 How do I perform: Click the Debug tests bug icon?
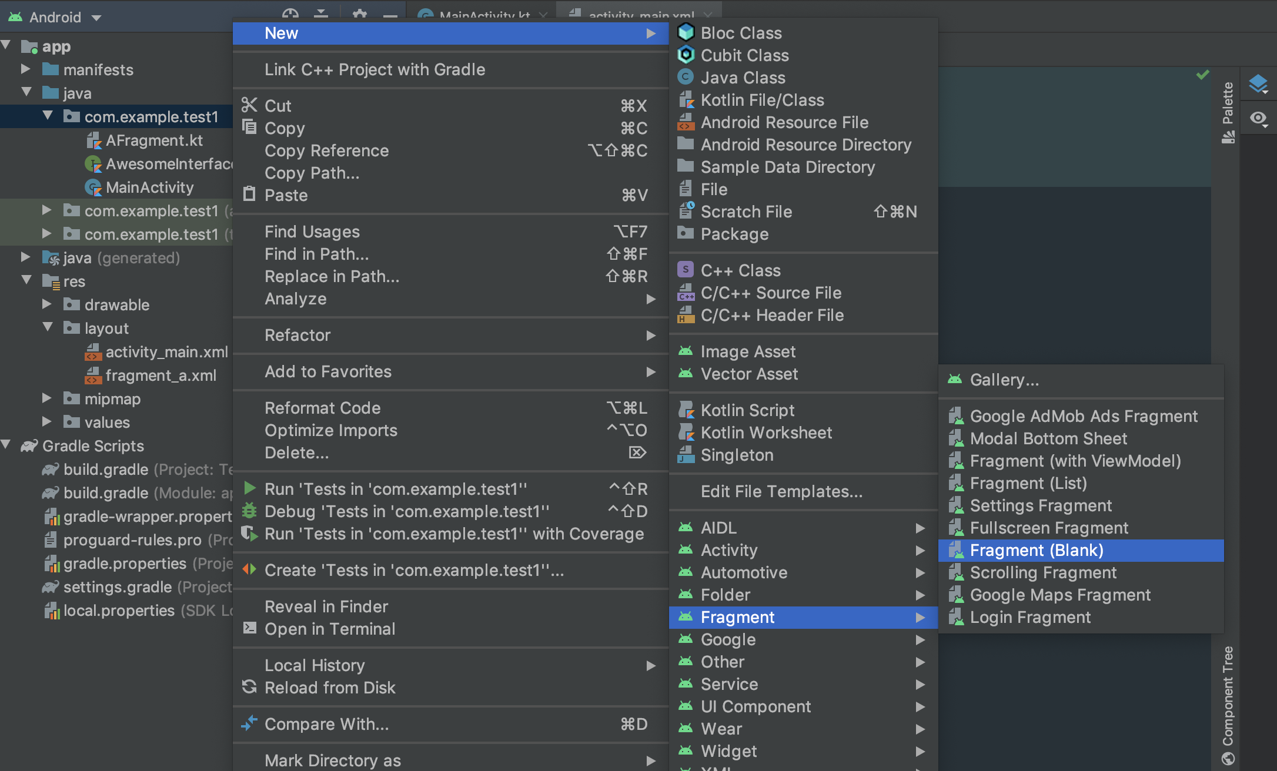click(x=249, y=511)
